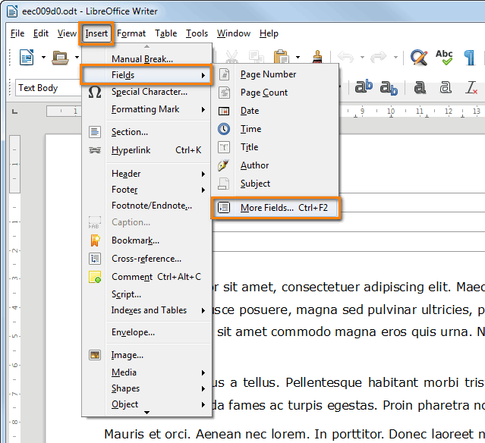Image resolution: width=485 pixels, height=443 pixels.
Task: Click the More Fields list icon
Action: [224, 207]
